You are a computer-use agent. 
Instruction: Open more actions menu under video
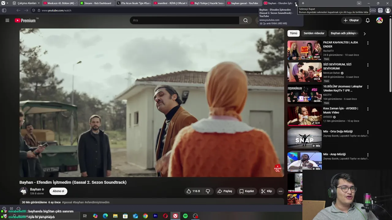tap(280, 191)
